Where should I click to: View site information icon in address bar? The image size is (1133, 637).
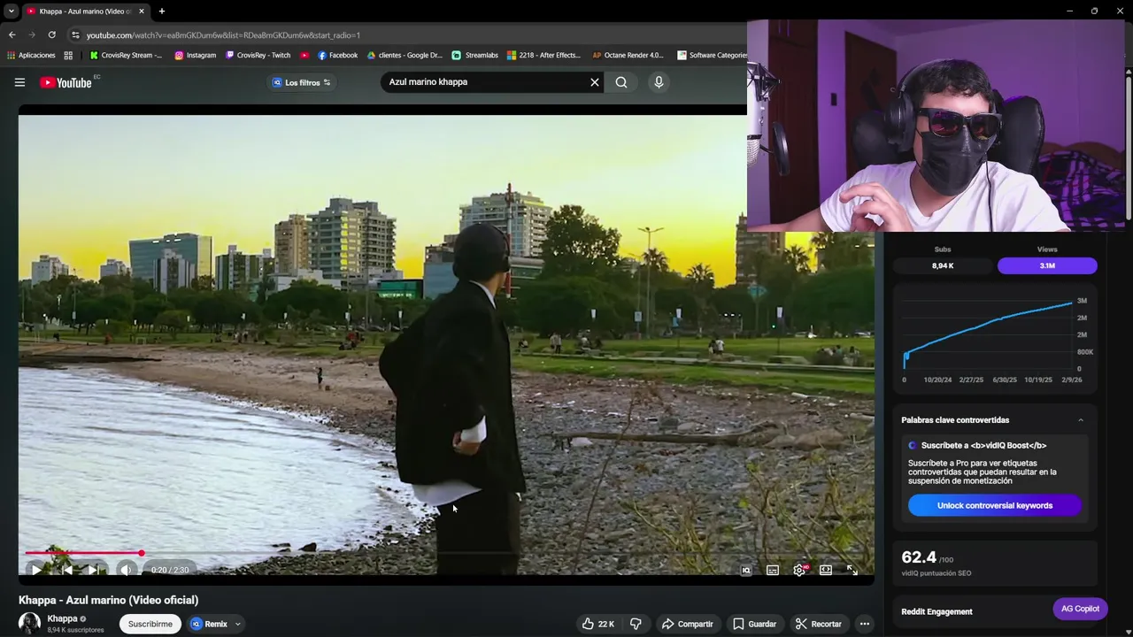coord(75,35)
